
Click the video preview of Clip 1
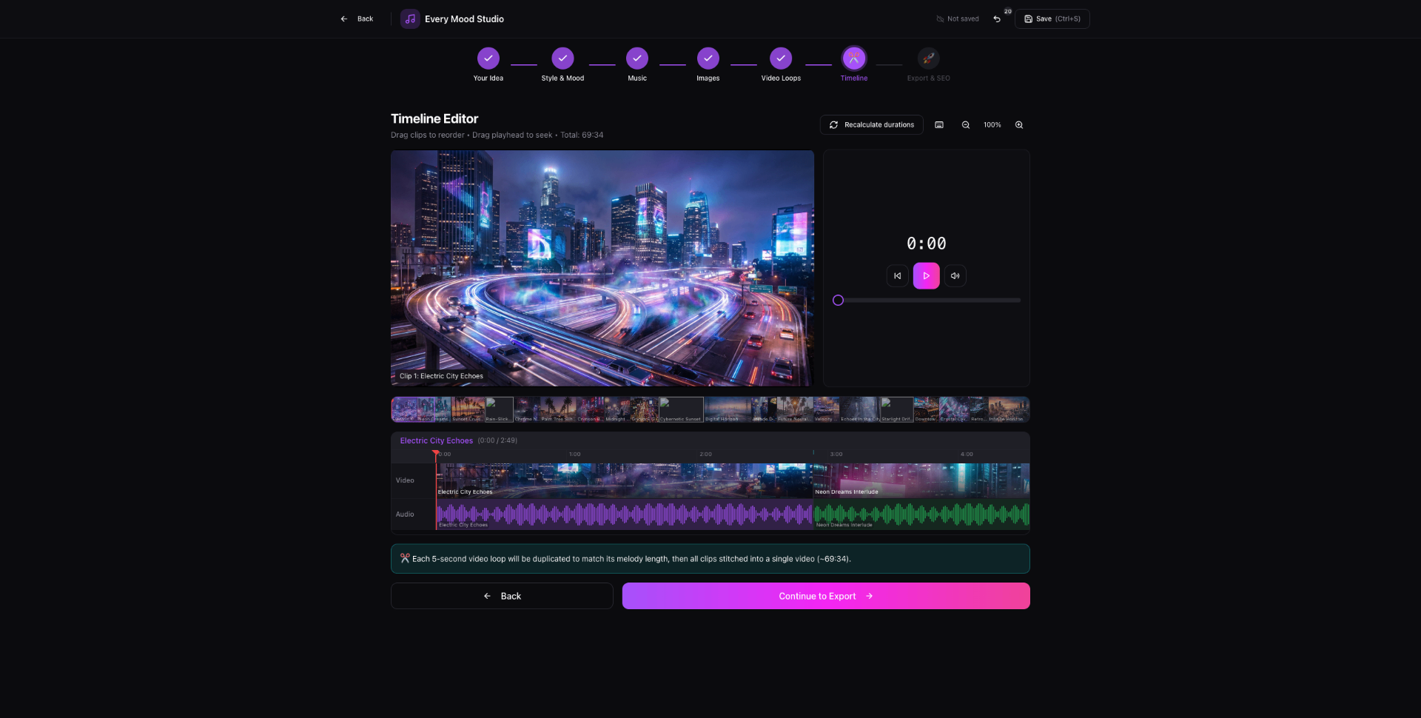[x=602, y=268]
